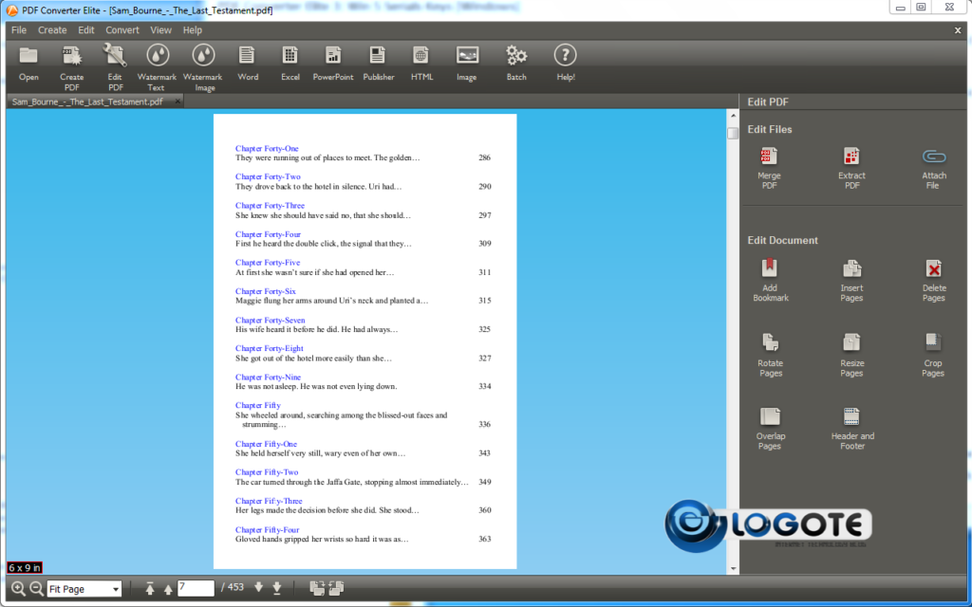
Task: Open the Convert menu
Action: 122,29
